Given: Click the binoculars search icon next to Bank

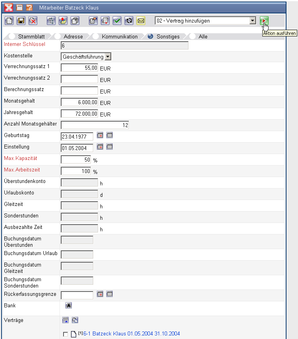Looking at the screenshot, I should (x=68, y=305).
